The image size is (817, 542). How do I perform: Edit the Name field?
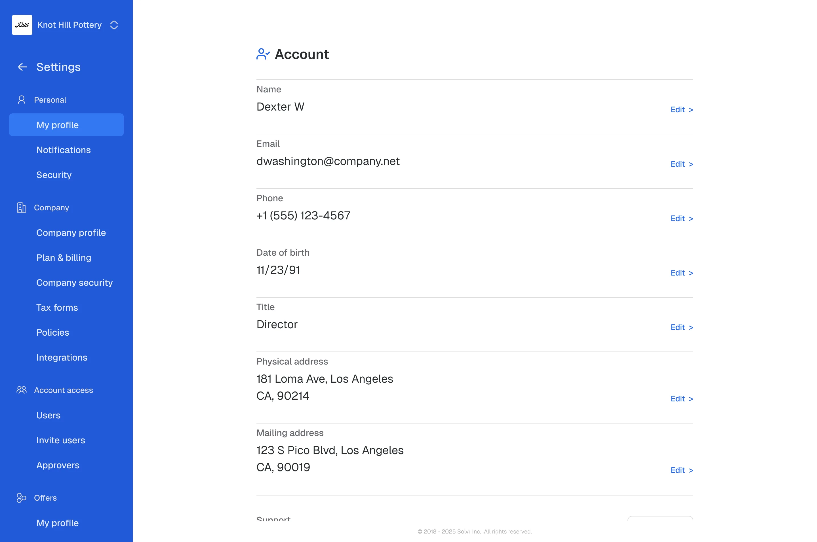[x=681, y=110]
